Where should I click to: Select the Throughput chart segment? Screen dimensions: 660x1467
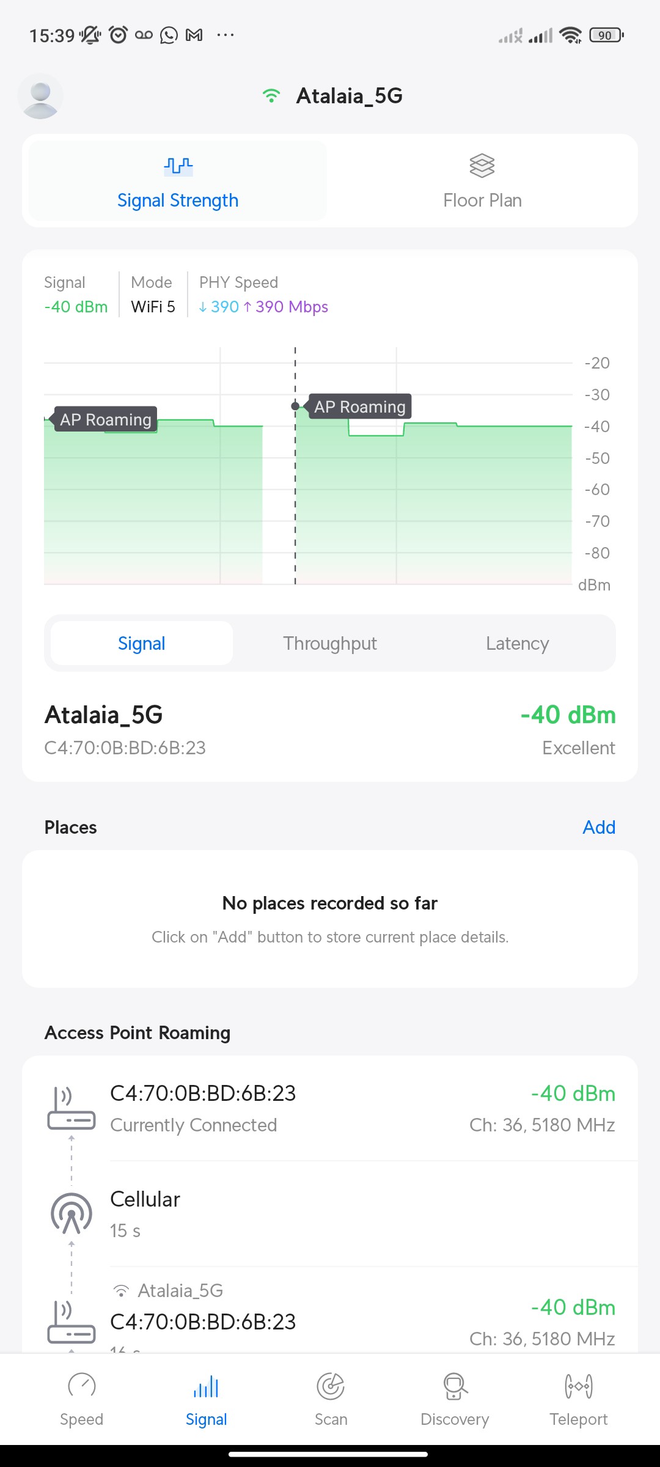pyautogui.click(x=330, y=643)
